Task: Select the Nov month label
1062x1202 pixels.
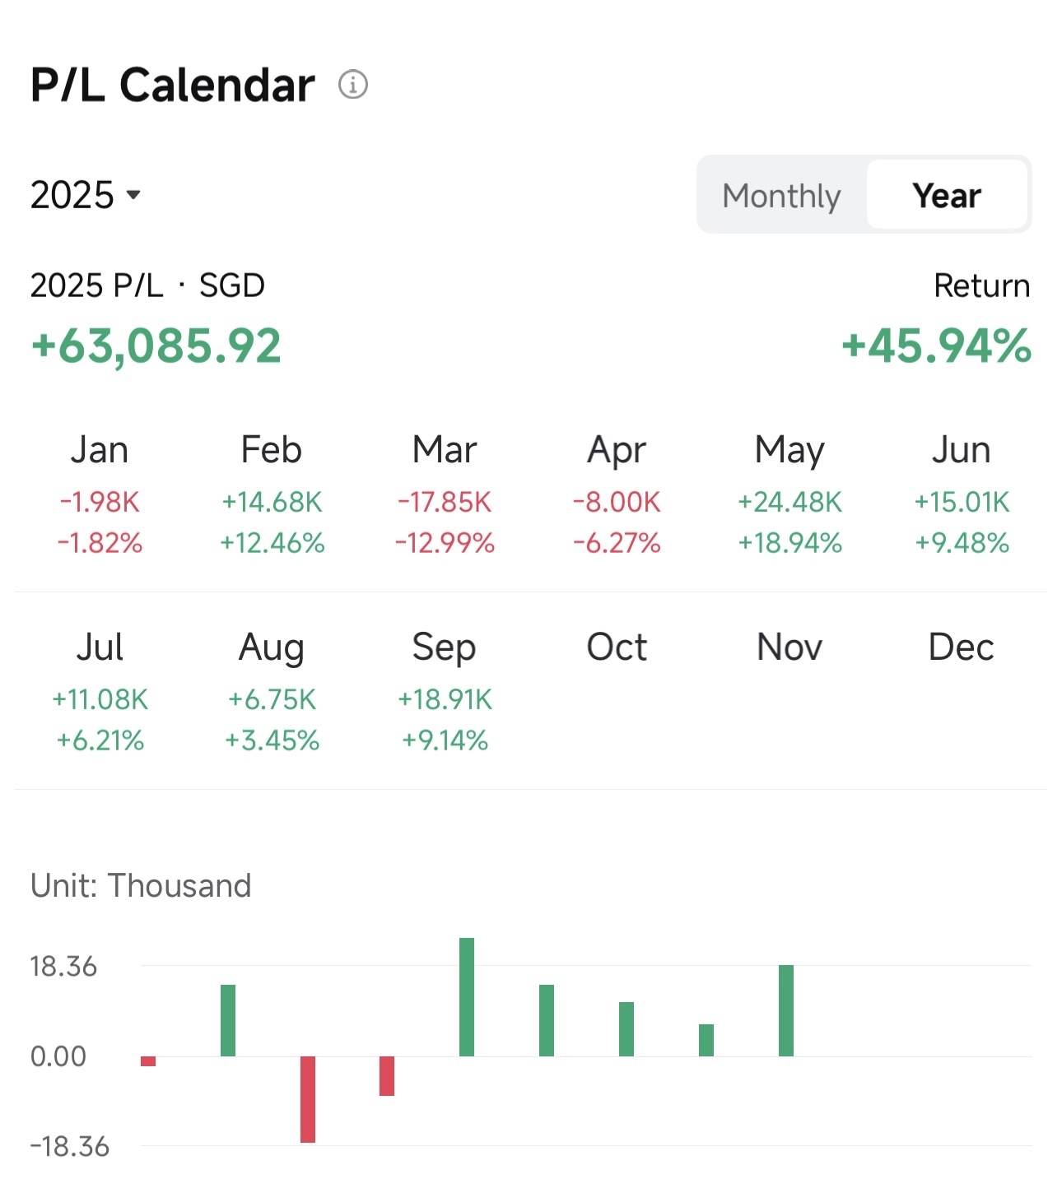Action: coord(790,647)
